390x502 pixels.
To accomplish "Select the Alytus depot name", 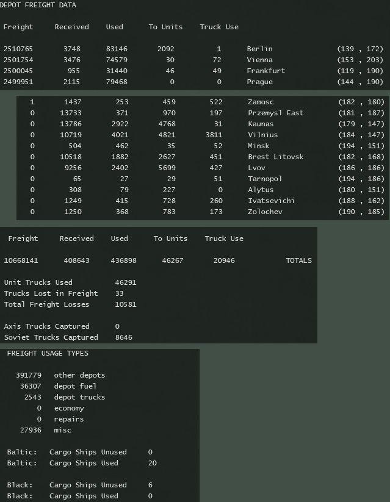I will [261, 190].
